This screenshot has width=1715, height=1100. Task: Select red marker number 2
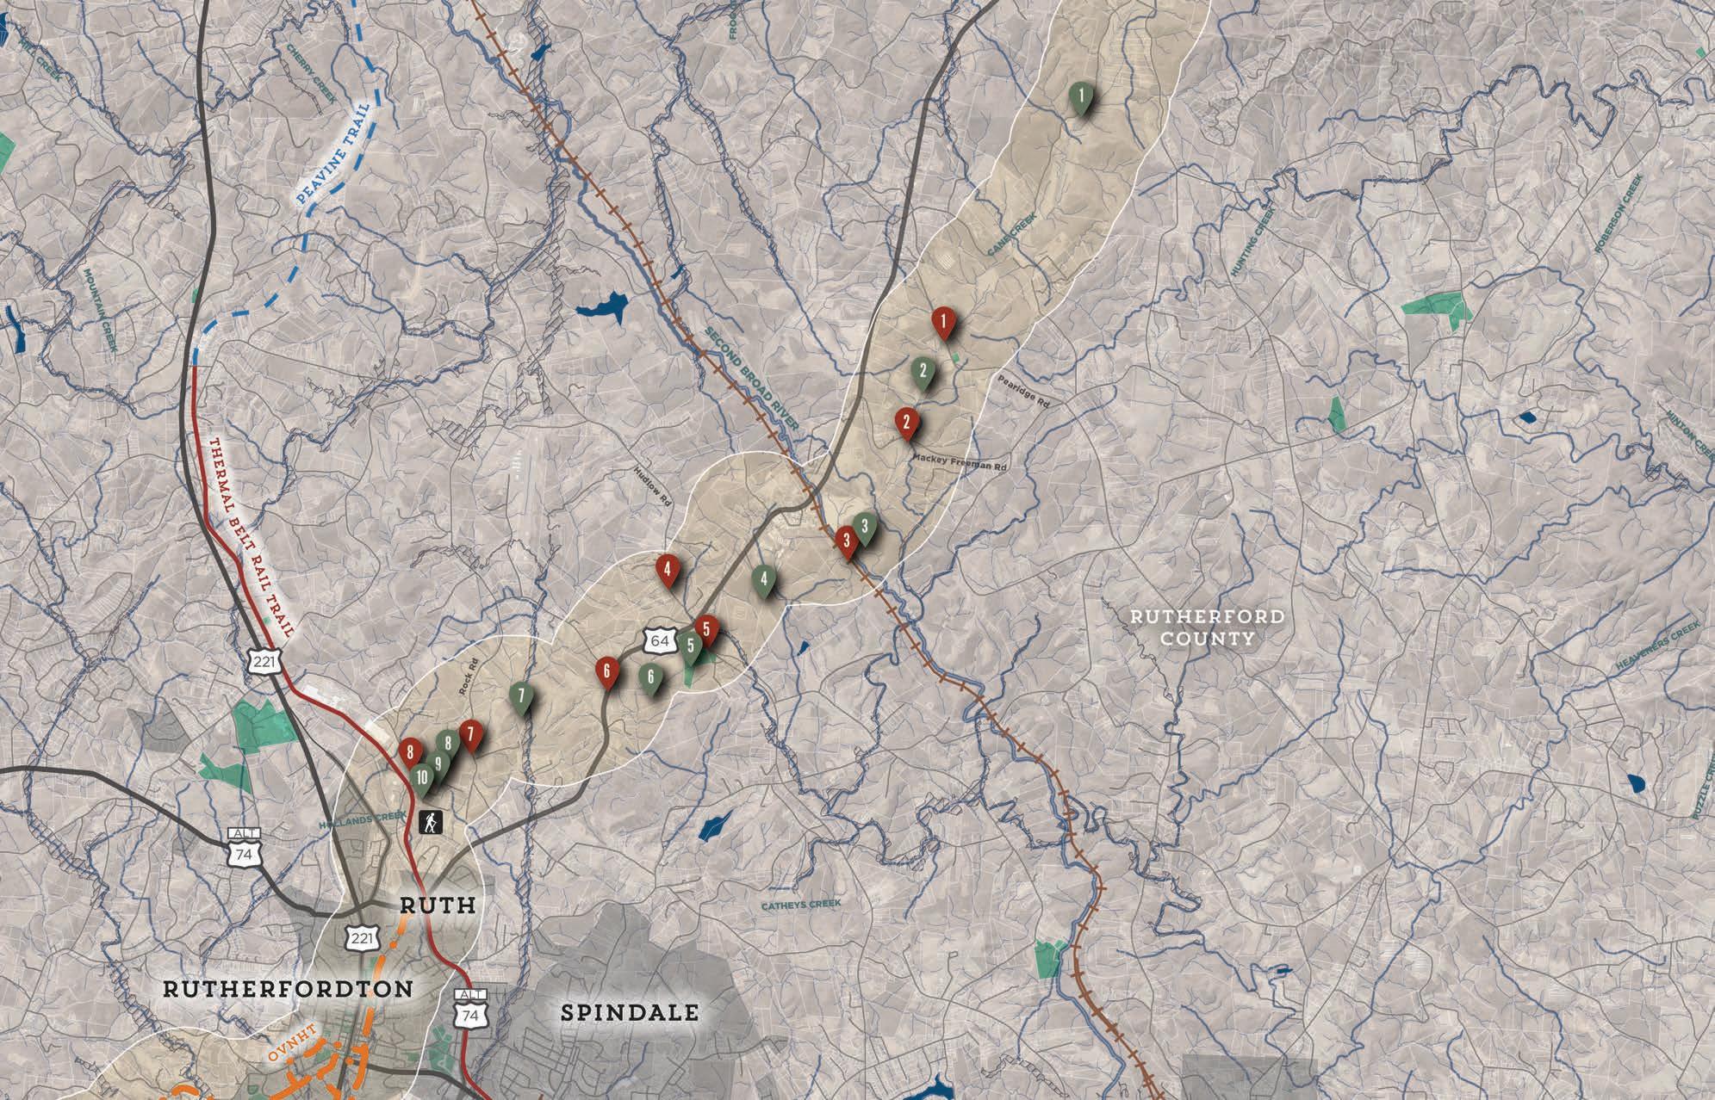pos(907,422)
